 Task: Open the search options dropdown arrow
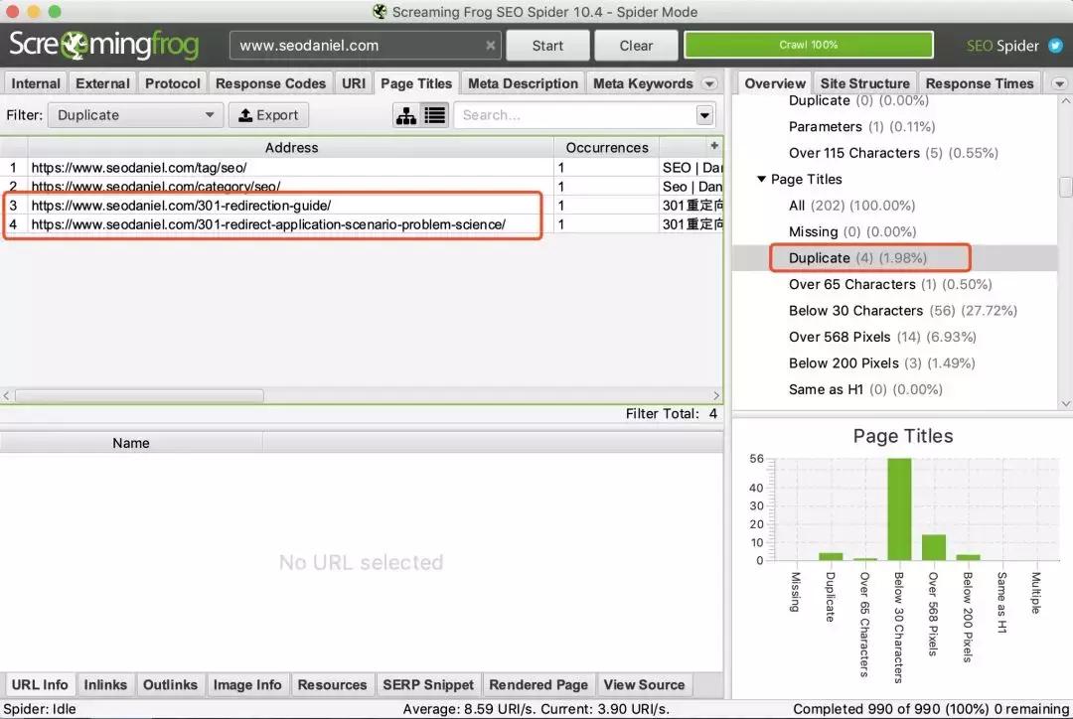coord(704,115)
